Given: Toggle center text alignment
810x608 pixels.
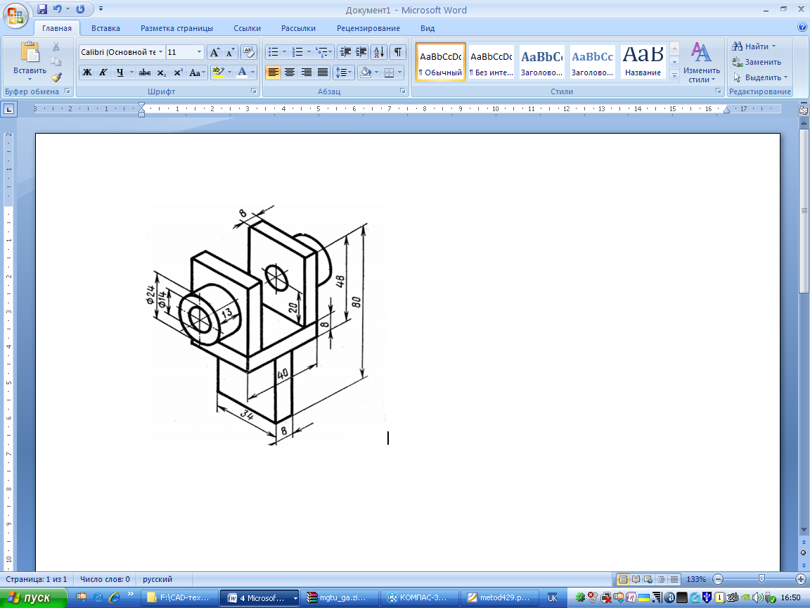Looking at the screenshot, I should point(290,72).
